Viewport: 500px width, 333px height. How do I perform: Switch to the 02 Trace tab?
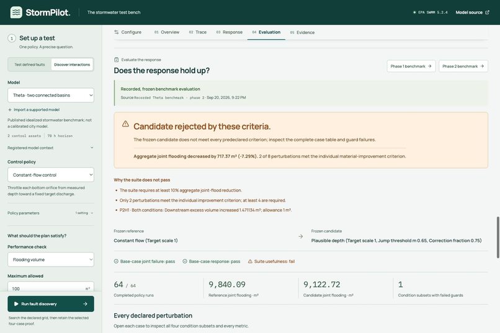coord(198,32)
